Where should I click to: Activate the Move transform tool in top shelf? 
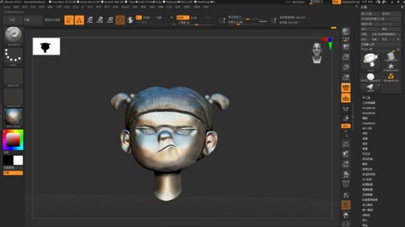pos(90,20)
